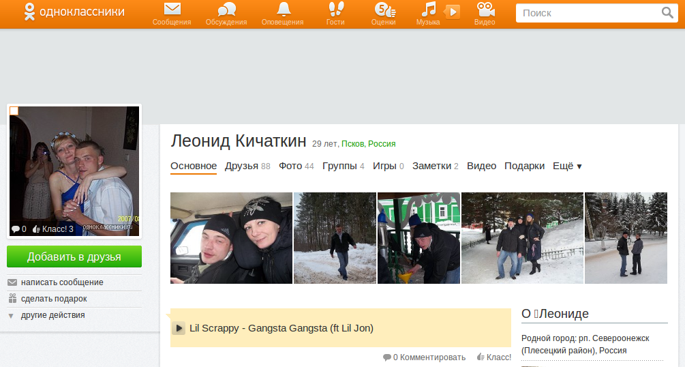
Task: Open the photo of man walking on snow
Action: [x=335, y=238]
